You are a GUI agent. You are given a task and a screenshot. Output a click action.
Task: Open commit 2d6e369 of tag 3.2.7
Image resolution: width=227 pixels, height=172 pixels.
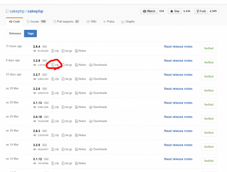41,79
